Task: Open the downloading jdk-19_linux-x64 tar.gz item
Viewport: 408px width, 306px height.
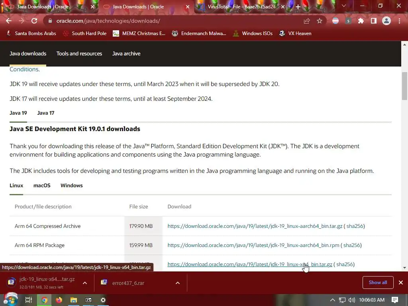Action: point(41,282)
